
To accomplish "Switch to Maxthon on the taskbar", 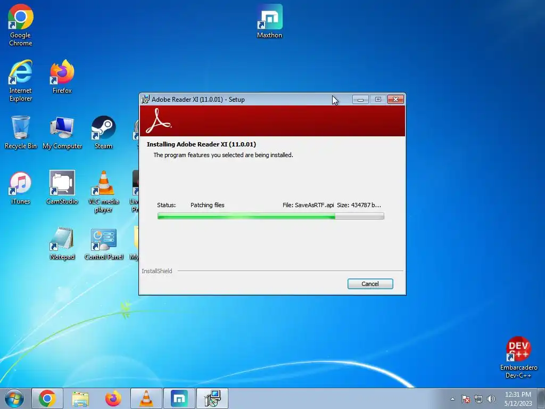I will 179,398.
